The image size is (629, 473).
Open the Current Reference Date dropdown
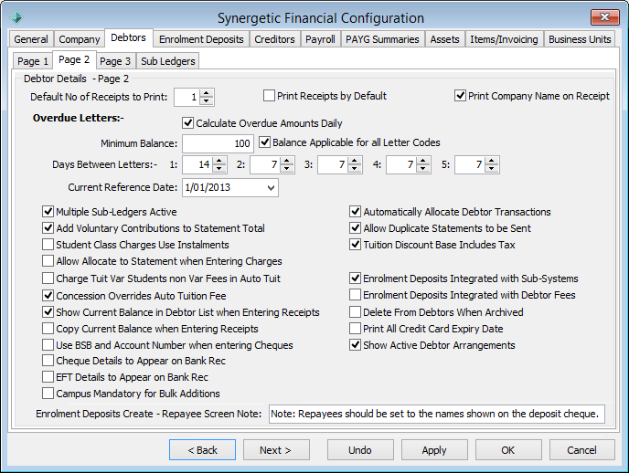pos(272,187)
